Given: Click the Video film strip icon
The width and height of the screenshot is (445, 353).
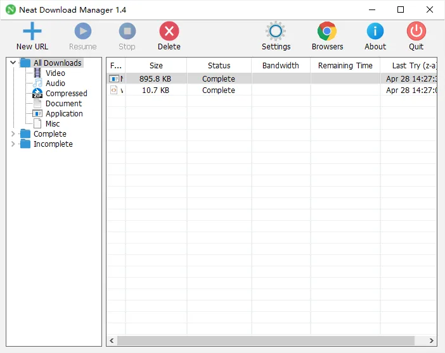Looking at the screenshot, I should pyautogui.click(x=37, y=73).
